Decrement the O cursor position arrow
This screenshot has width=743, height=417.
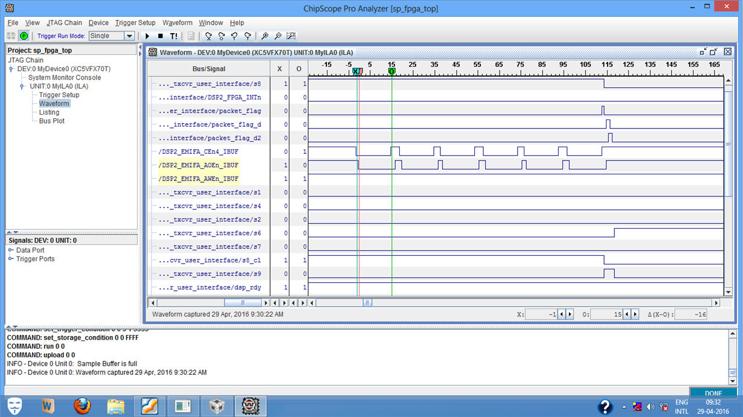point(626,314)
